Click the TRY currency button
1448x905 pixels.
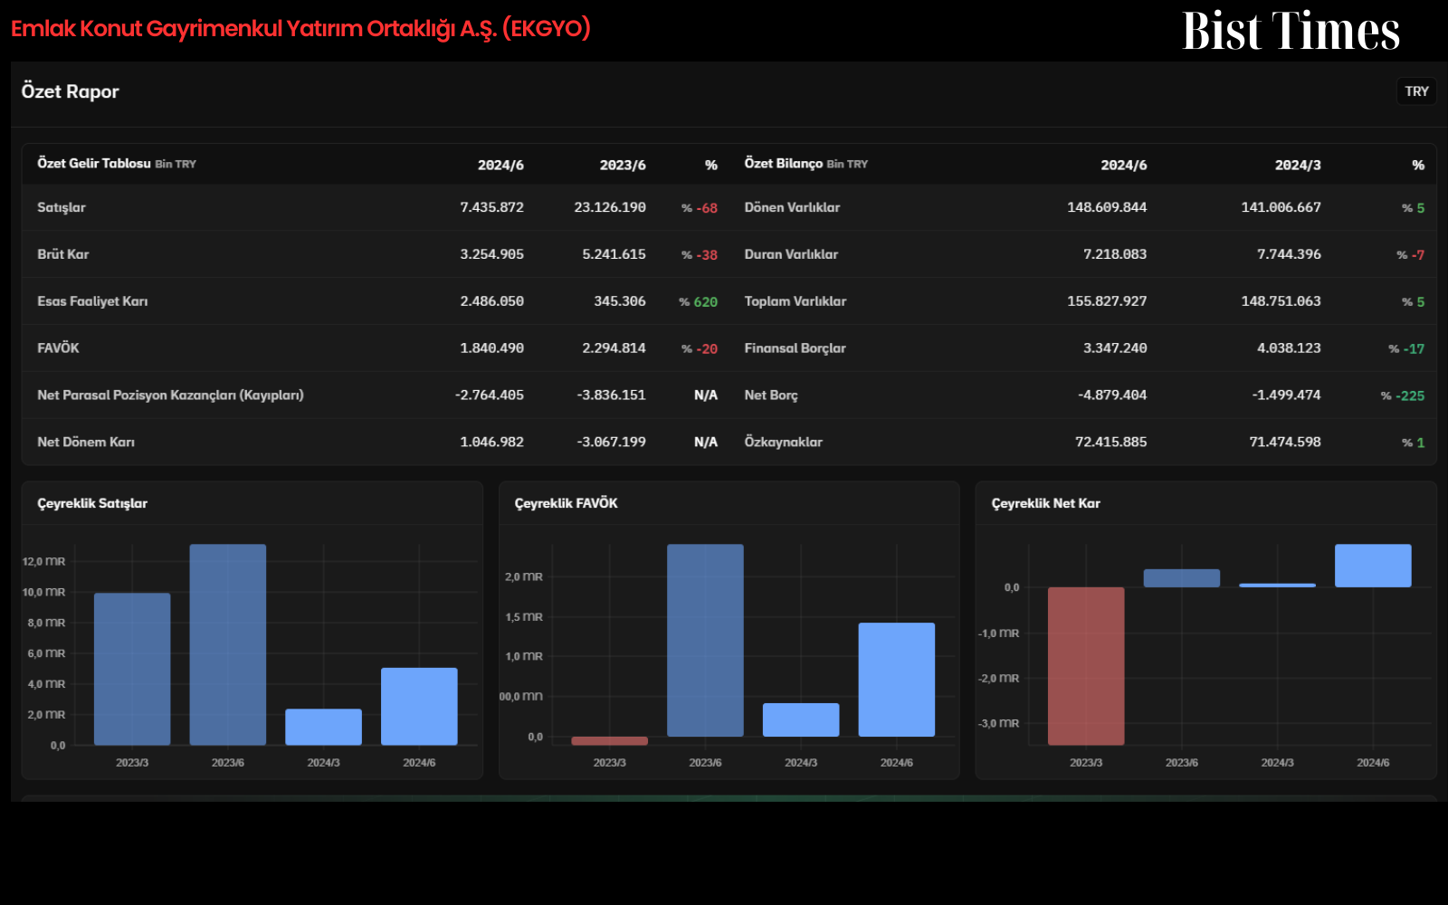pos(1416,91)
